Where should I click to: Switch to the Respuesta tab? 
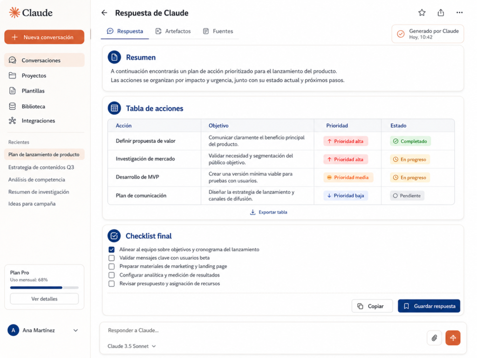[125, 31]
